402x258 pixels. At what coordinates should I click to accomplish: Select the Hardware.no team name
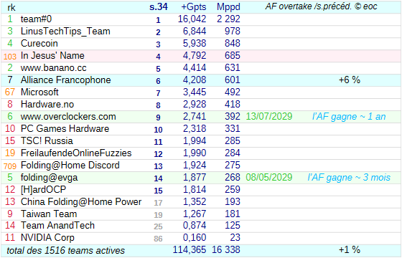pyautogui.click(x=47, y=104)
